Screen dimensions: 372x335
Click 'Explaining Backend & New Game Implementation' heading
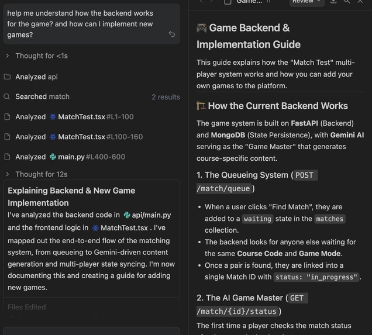[x=71, y=196]
